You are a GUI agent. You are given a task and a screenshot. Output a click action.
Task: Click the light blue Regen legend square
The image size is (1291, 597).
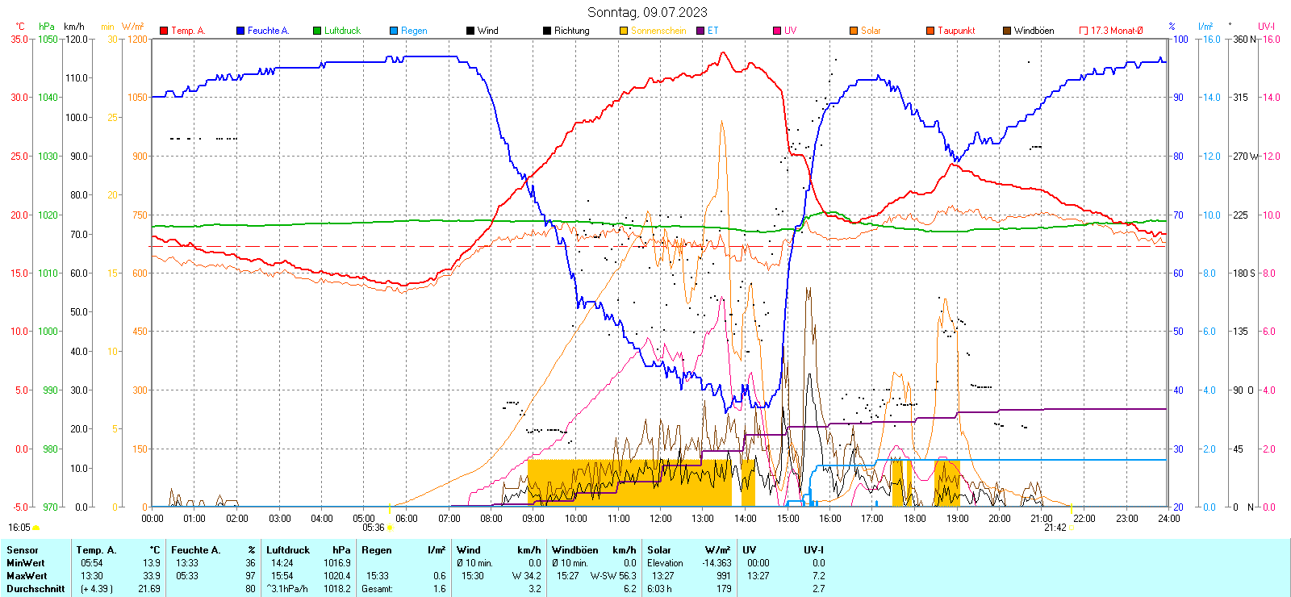click(394, 31)
